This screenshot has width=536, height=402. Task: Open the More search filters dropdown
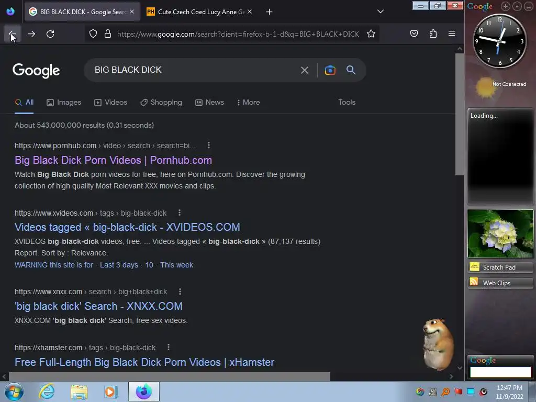pyautogui.click(x=249, y=102)
